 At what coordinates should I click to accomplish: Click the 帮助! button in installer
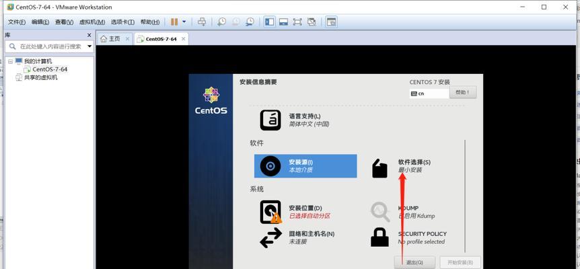[463, 92]
